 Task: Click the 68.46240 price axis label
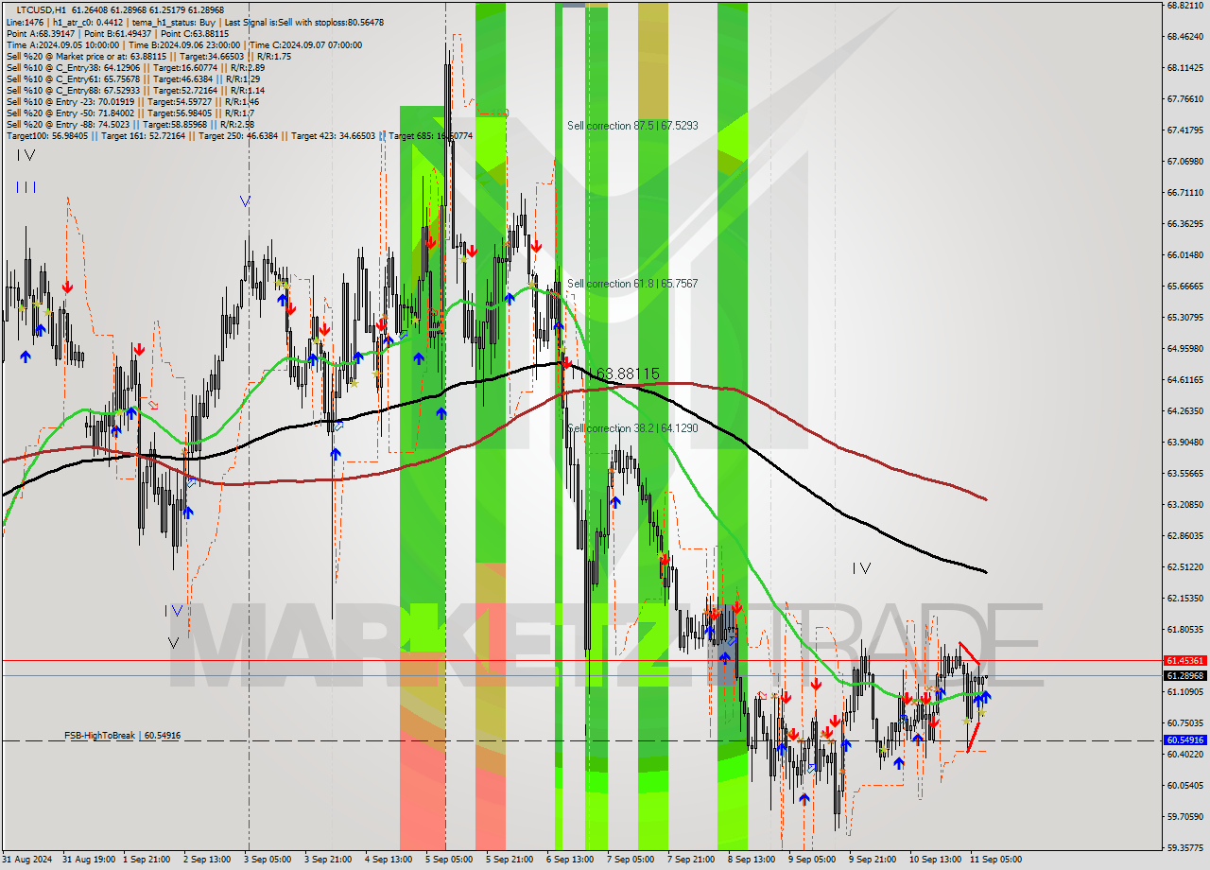coord(1184,36)
